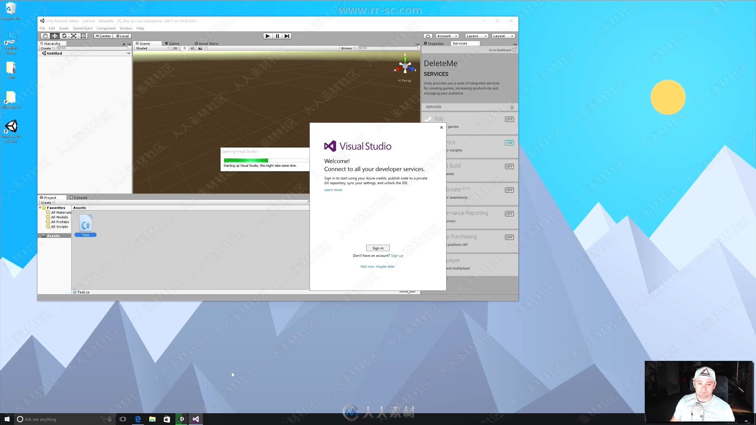Click the Sign up link
The width and height of the screenshot is (756, 425).
[397, 256]
